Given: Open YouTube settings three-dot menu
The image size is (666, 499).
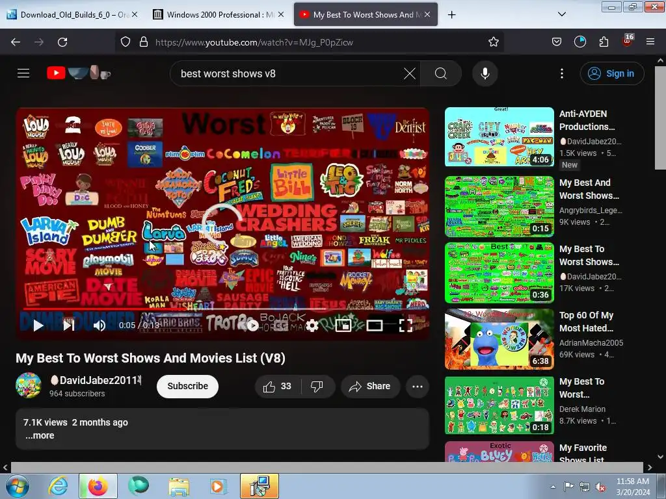Looking at the screenshot, I should 562,73.
